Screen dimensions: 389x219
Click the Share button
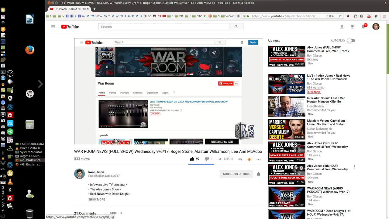(225, 159)
